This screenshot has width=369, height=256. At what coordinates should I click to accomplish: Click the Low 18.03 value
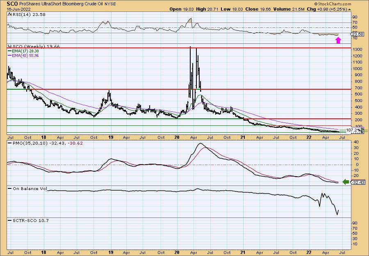(232, 9)
